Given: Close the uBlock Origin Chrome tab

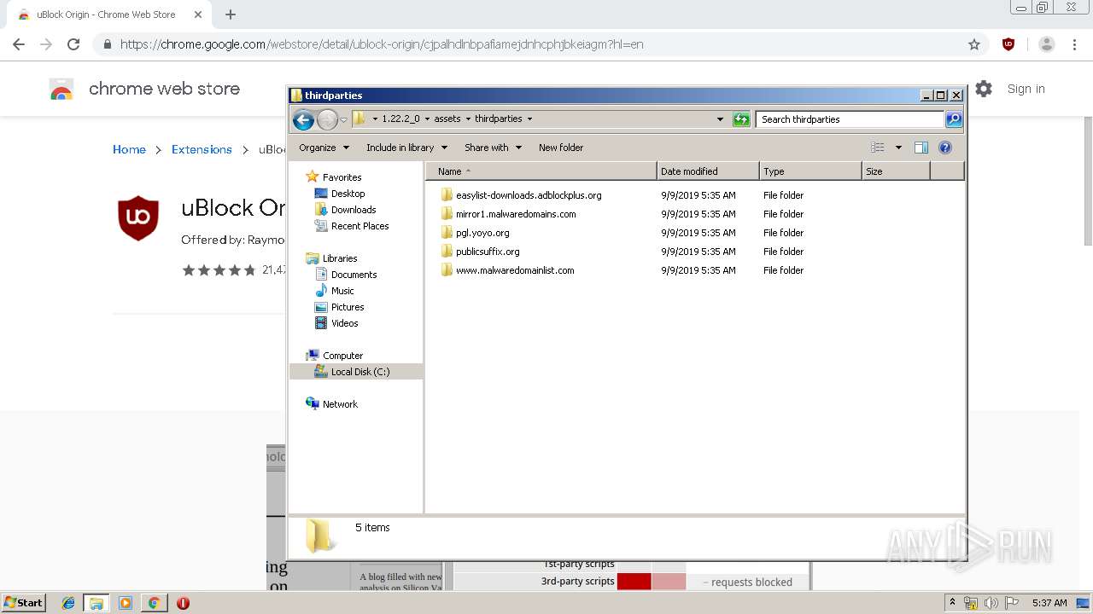Looking at the screenshot, I should click(x=197, y=14).
